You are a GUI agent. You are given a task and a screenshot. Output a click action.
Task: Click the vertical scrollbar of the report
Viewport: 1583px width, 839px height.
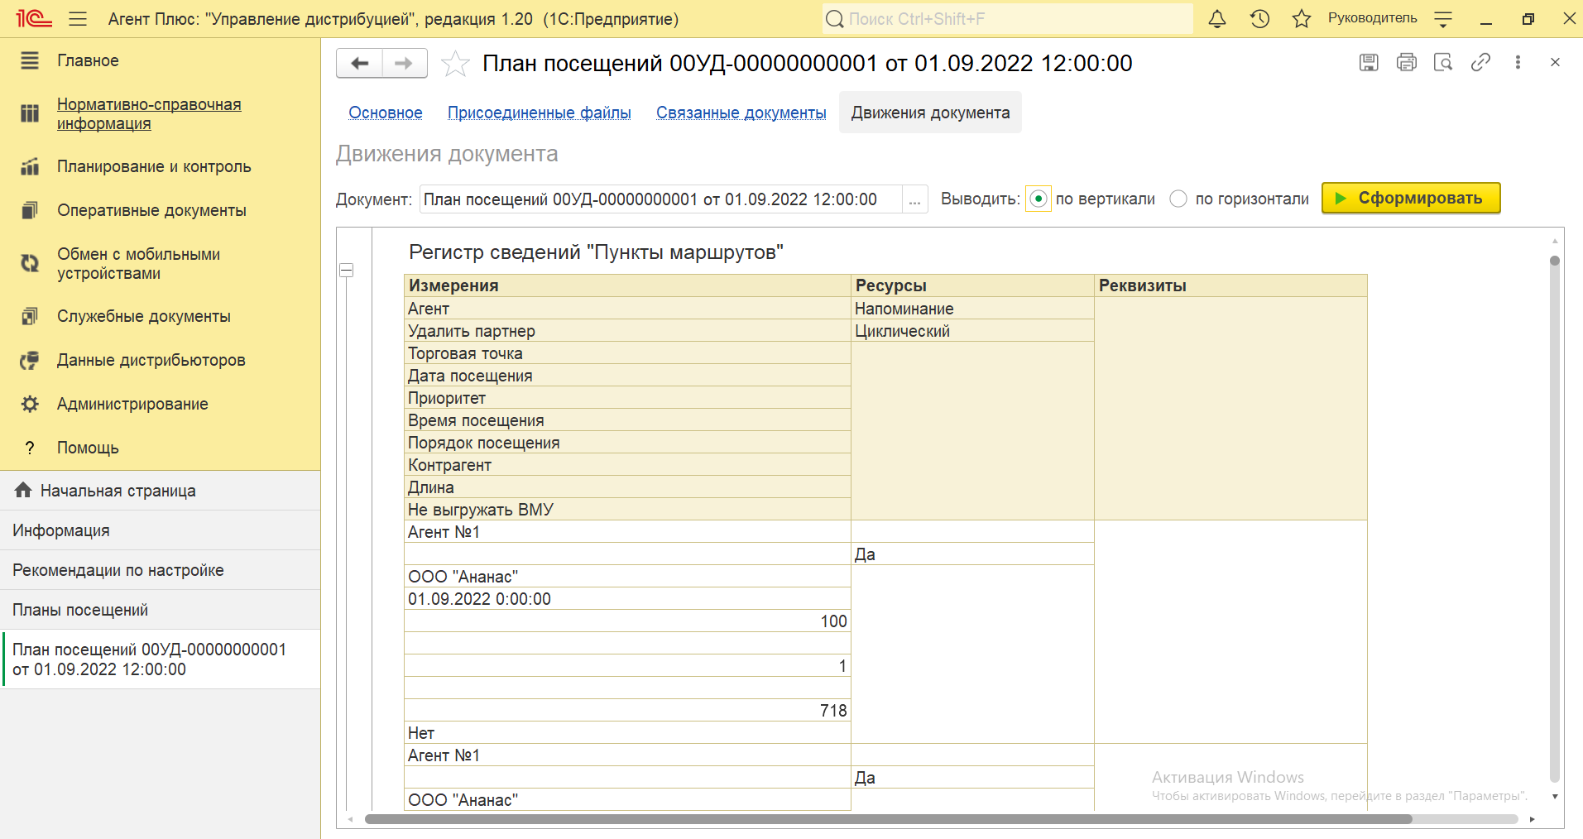(1555, 518)
